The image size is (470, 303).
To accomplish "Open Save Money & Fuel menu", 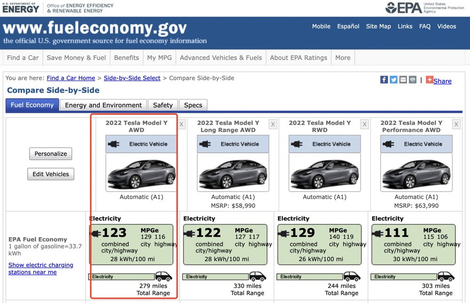I will 76,57.
